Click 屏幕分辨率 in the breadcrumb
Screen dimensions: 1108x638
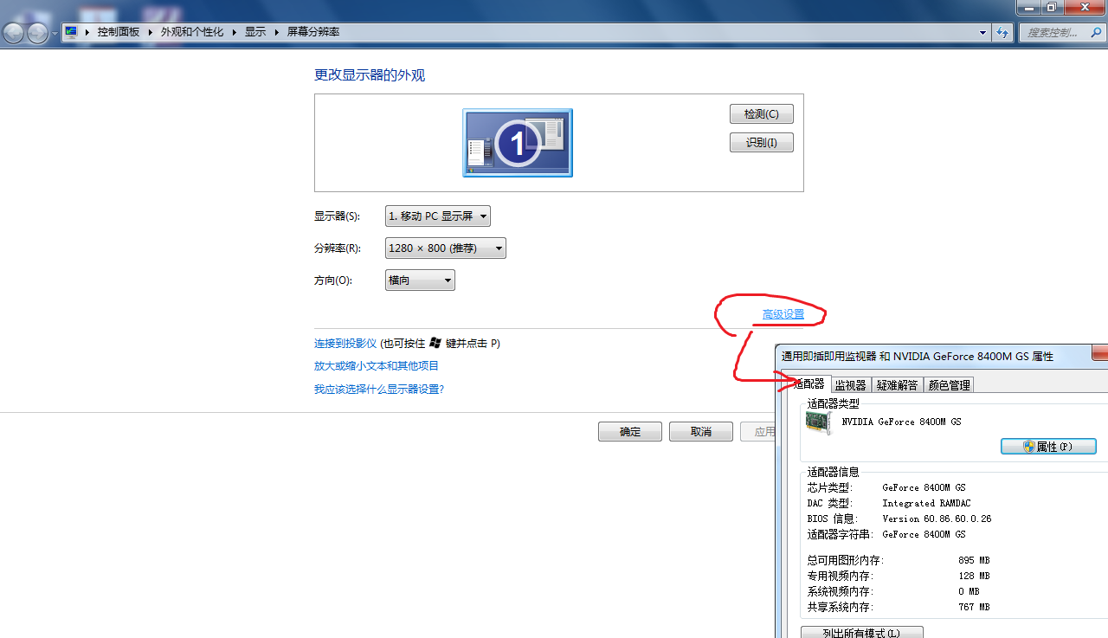click(313, 32)
